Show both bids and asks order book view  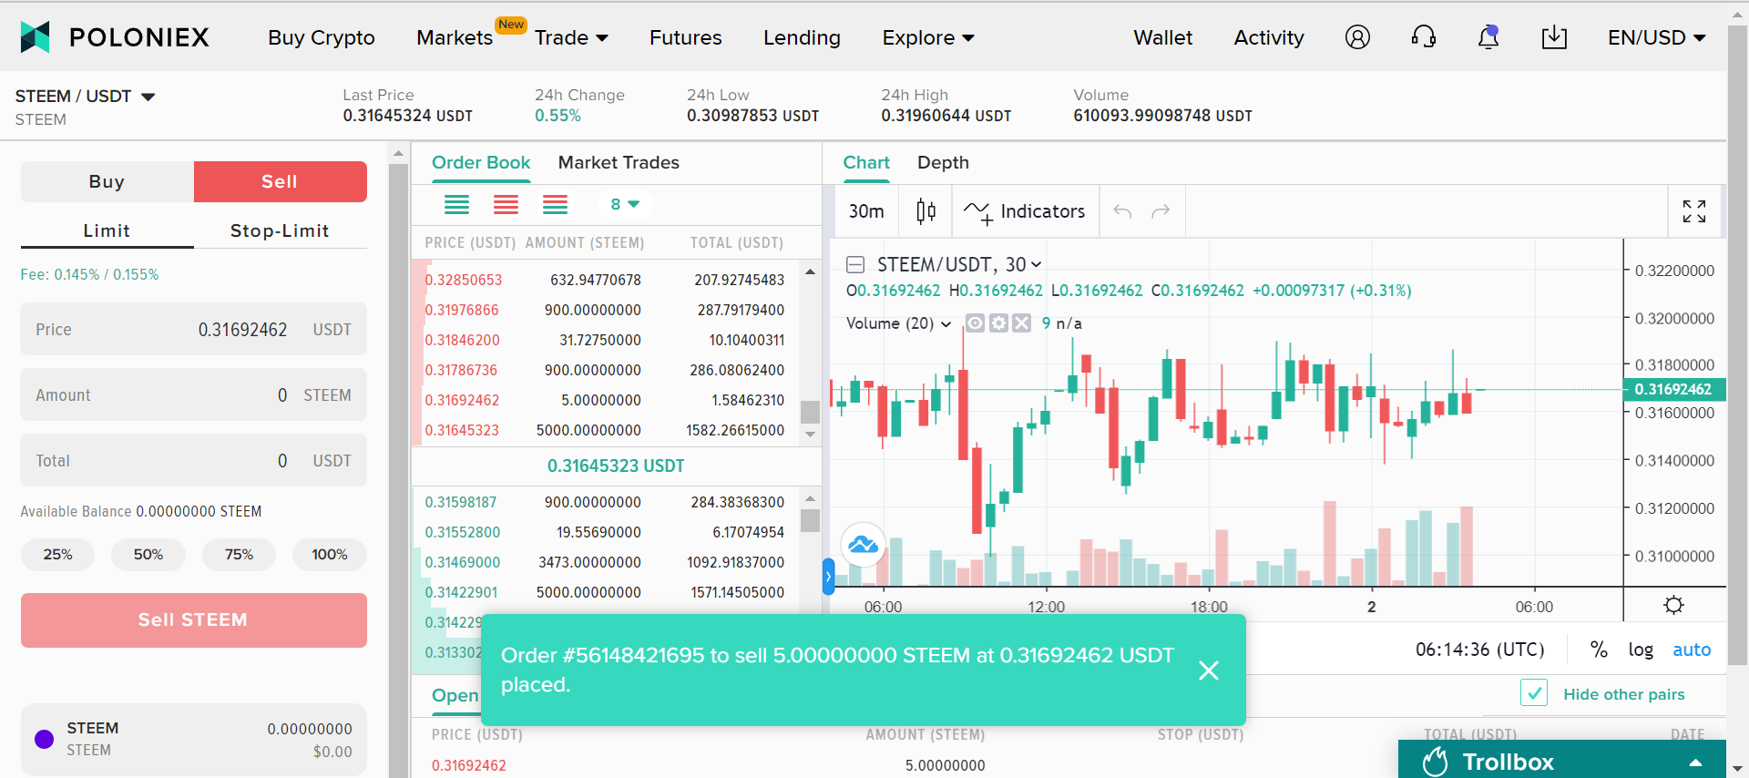(x=456, y=204)
